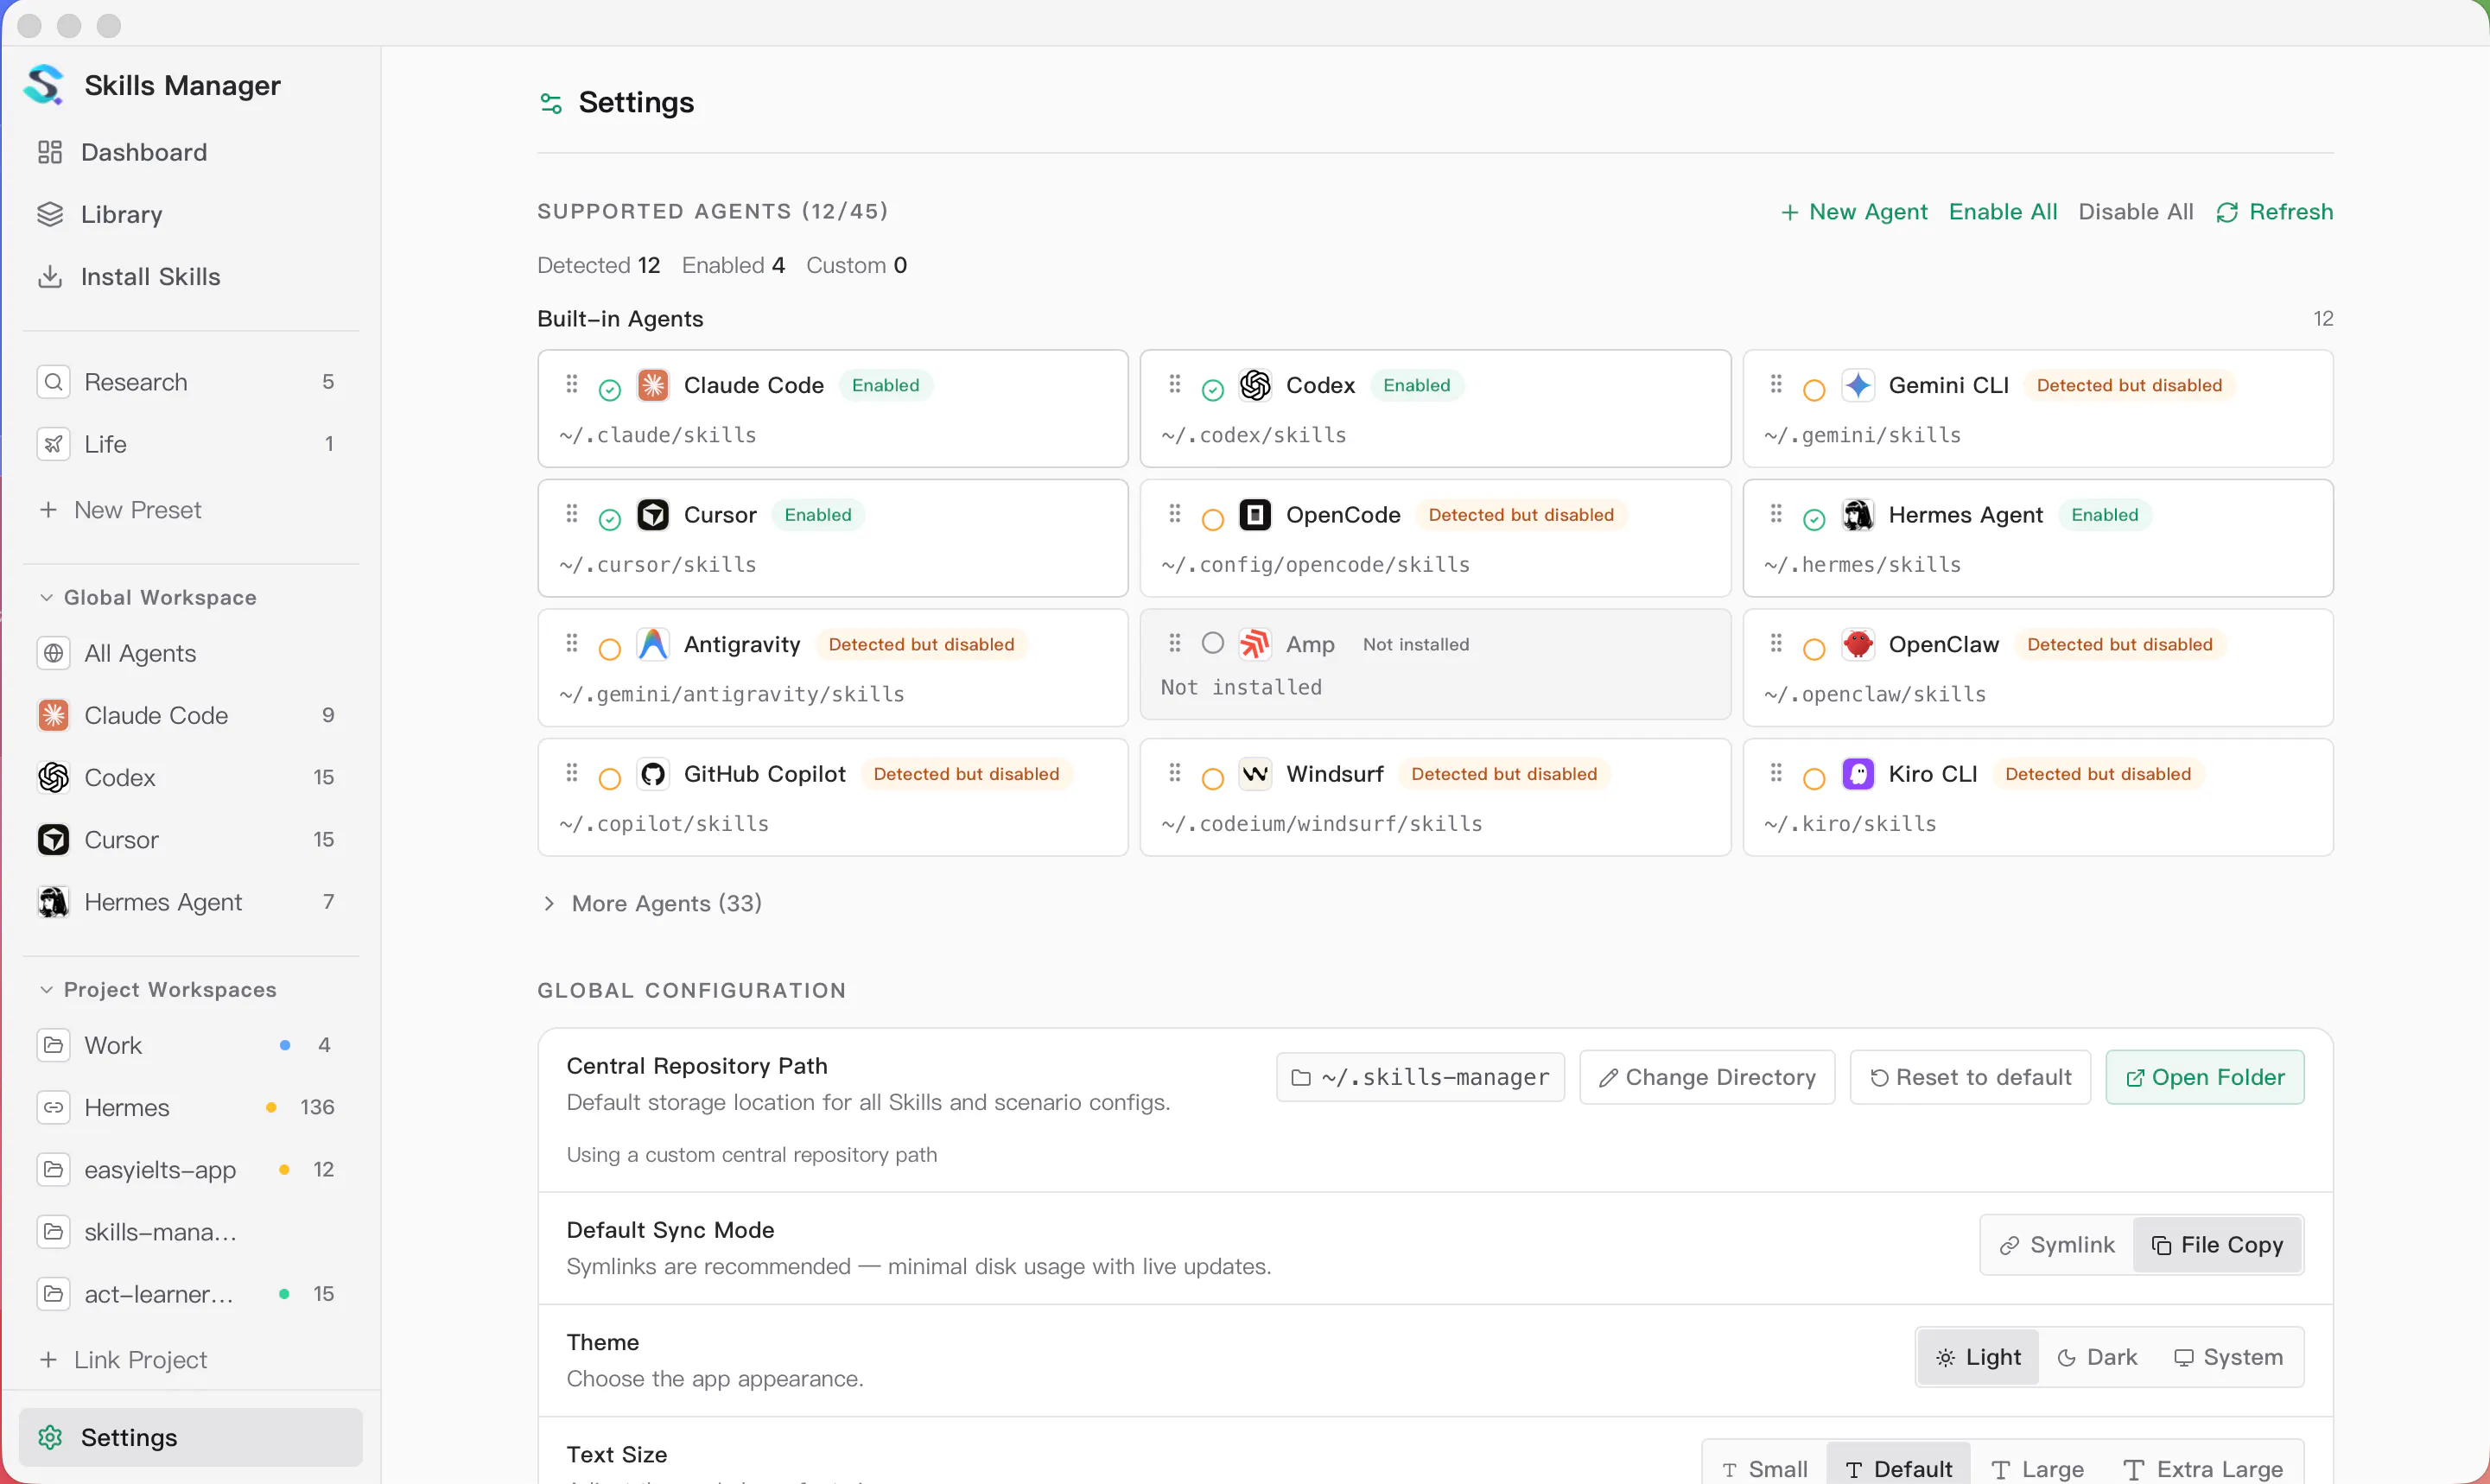Open the Install Skills page
The image size is (2490, 1484).
point(190,276)
